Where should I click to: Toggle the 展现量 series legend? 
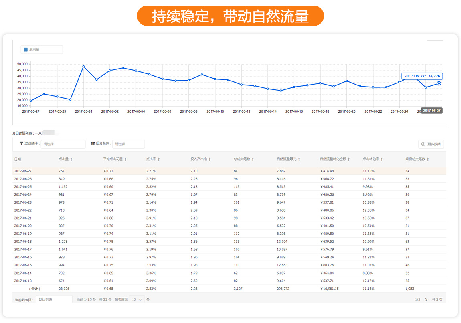pyautogui.click(x=41, y=49)
